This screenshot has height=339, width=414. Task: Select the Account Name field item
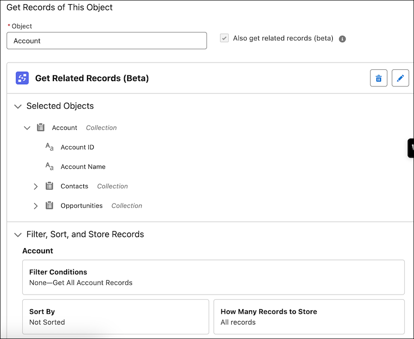[x=83, y=166]
